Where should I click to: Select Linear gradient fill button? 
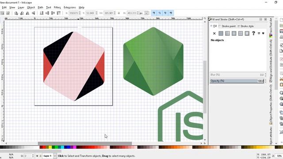point(227,34)
